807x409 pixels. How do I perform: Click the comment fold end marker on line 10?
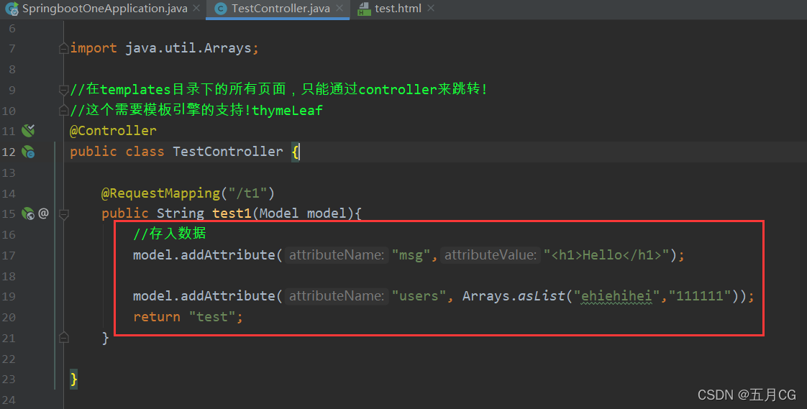click(64, 110)
